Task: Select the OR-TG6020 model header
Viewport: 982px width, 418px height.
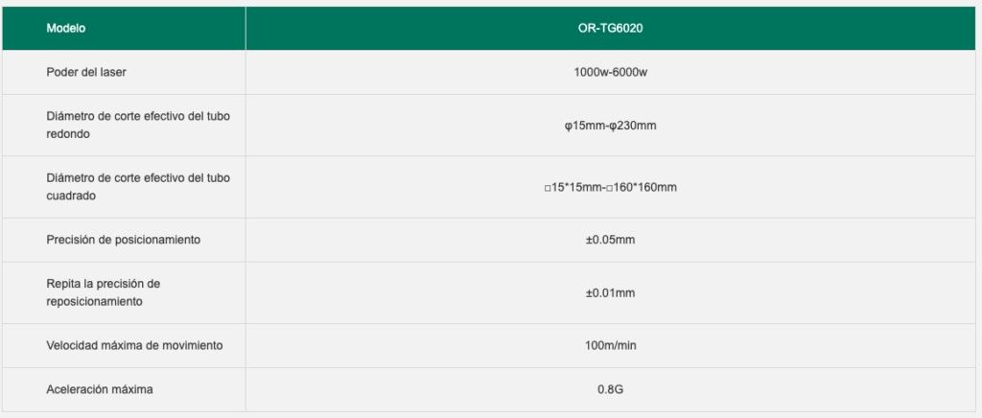Action: [610, 28]
